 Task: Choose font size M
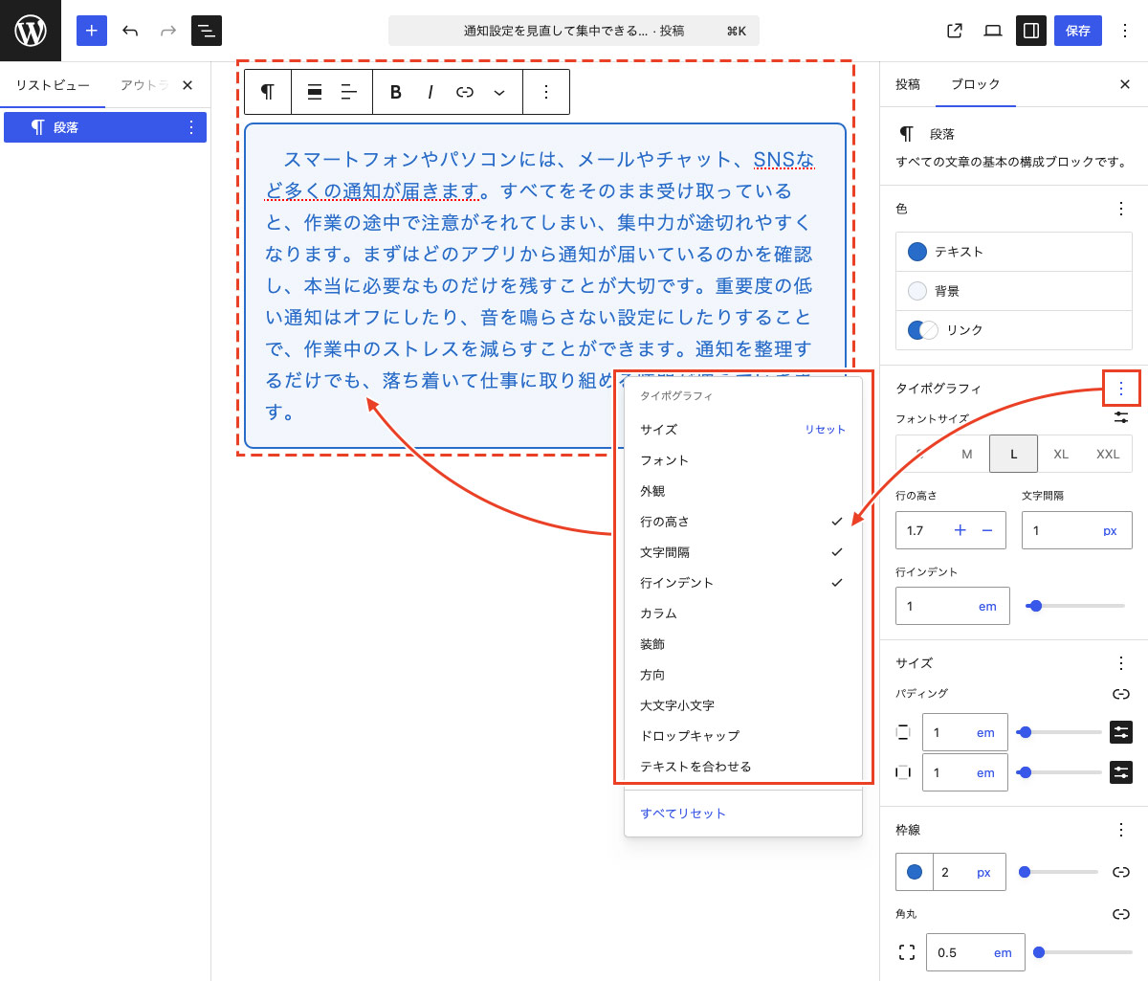coord(967,454)
